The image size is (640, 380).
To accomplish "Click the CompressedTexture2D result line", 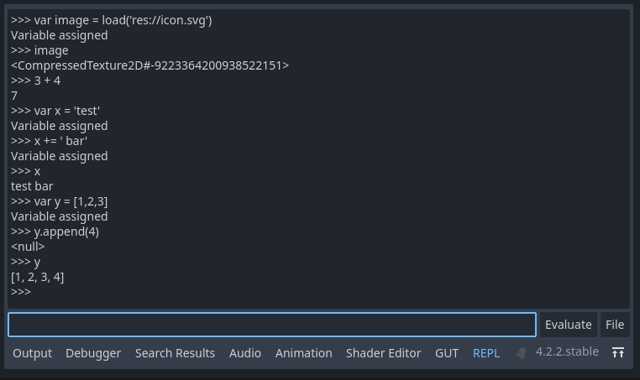I will [150, 65].
